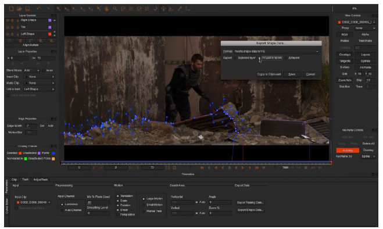This screenshot has width=383, height=229.
Task: Cancel the Export Shape Data dialog
Action: (310, 74)
